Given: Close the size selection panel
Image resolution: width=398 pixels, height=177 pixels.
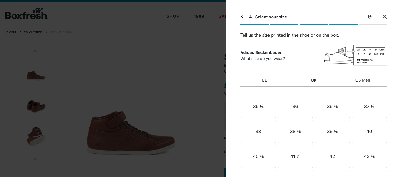Looking at the screenshot, I should click(385, 17).
